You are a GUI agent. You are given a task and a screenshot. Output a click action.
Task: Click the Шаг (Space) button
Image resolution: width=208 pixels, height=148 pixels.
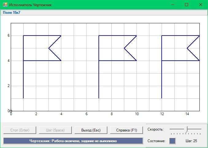tap(55, 130)
